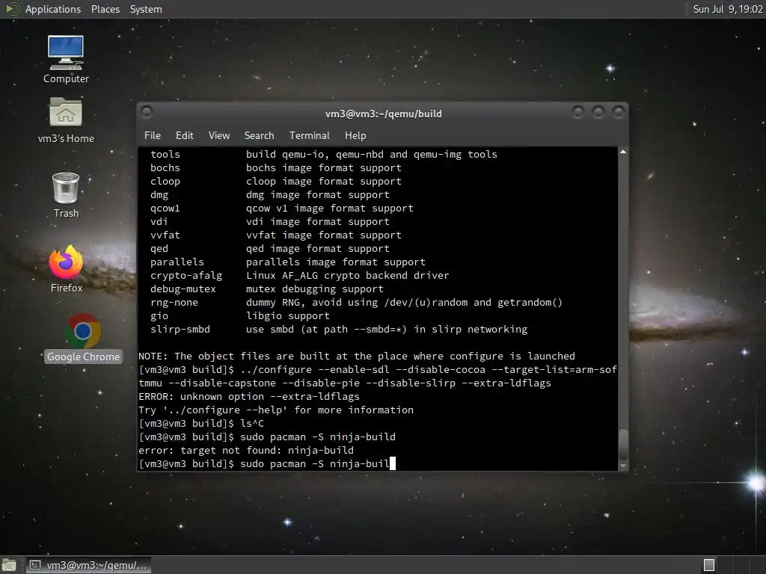Click 'dmg image format support' description
This screenshot has width=766, height=574.
coord(317,195)
